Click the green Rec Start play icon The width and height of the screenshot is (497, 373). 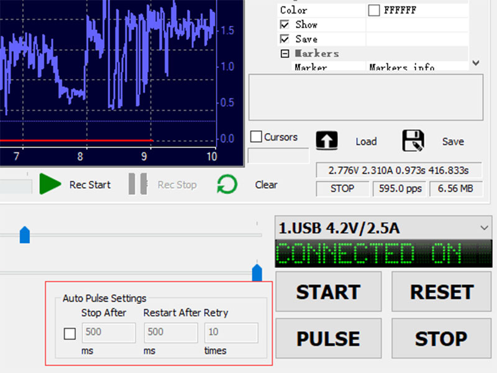pos(50,185)
